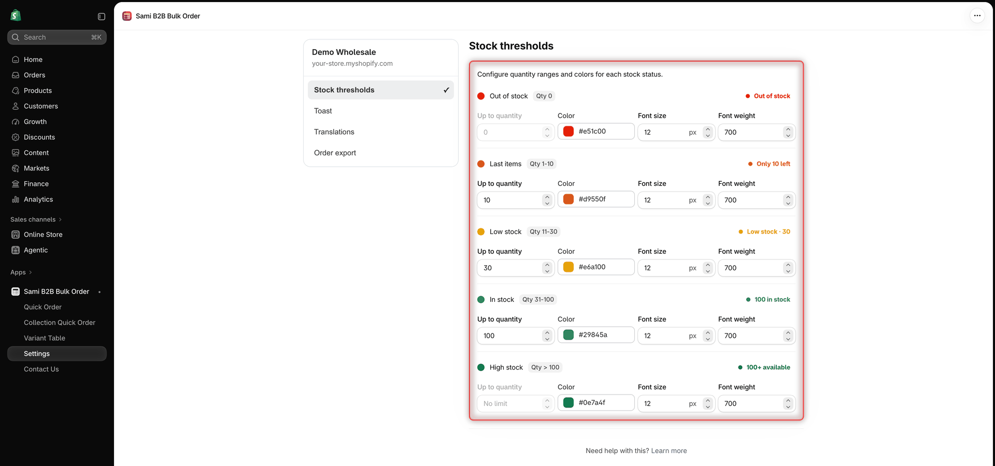The image size is (995, 466).
Task: Open the Translations settings section
Action: coord(381,132)
